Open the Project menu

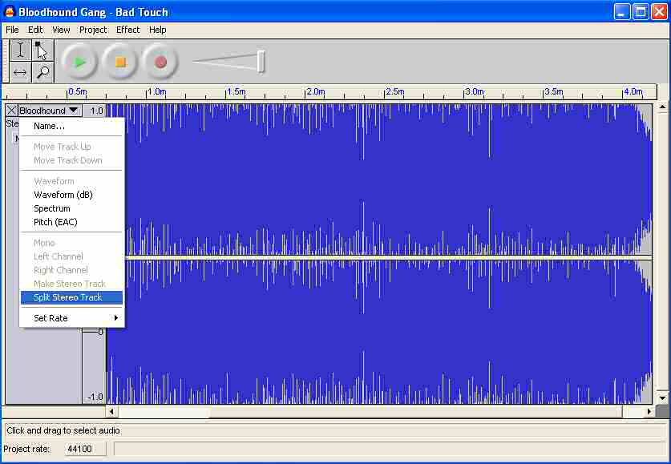(93, 30)
